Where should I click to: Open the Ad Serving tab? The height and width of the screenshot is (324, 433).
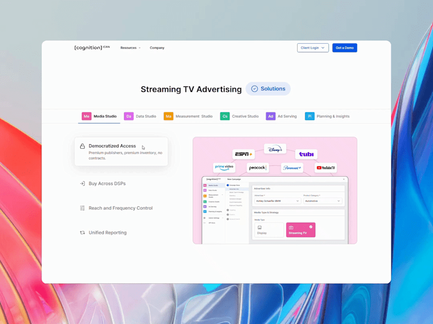click(x=281, y=116)
